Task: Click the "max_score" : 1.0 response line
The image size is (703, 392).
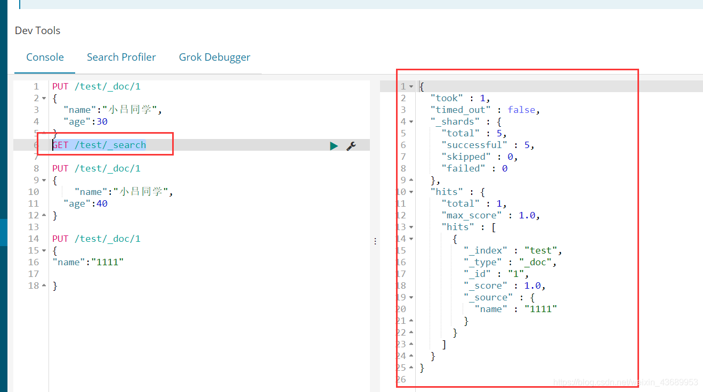Action: 491,215
